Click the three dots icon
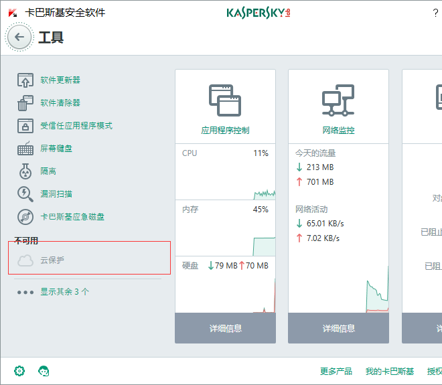 [x=25, y=293]
